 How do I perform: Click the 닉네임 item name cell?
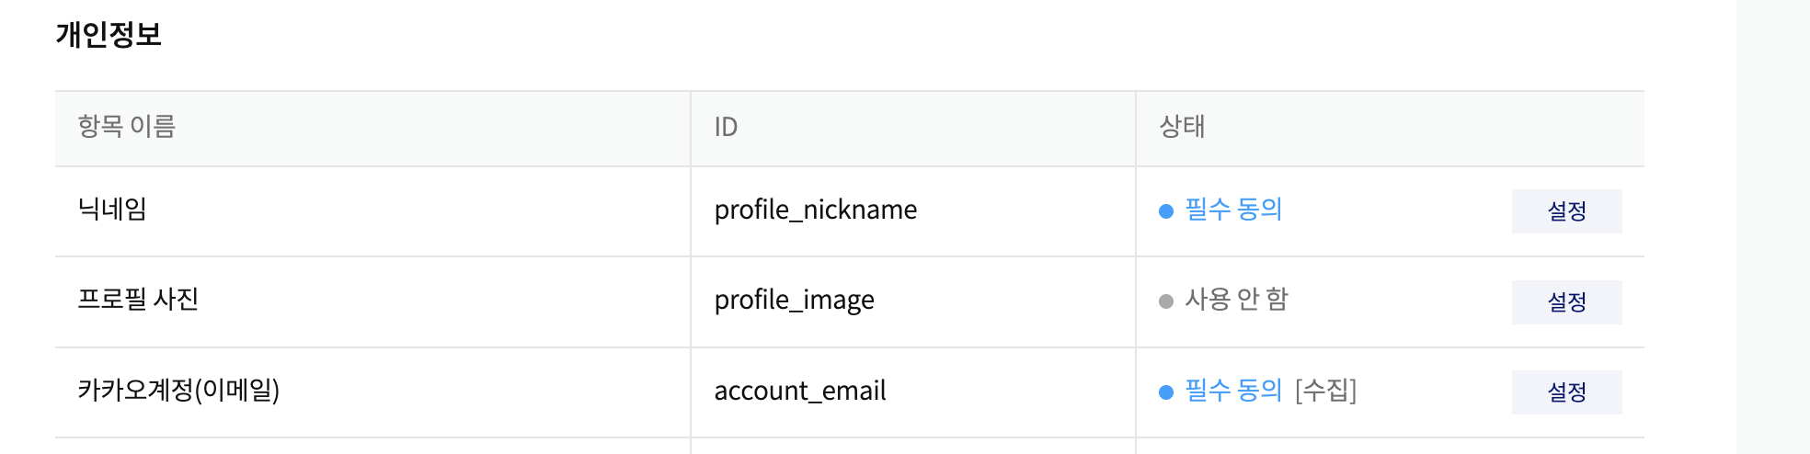(112, 210)
